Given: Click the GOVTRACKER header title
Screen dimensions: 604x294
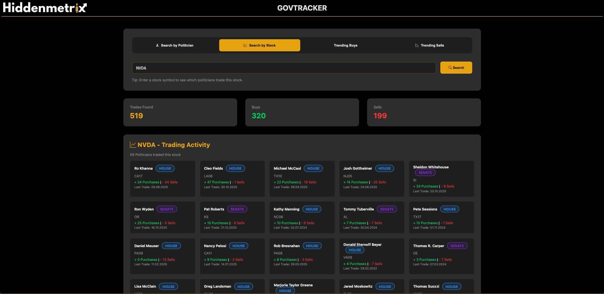Looking at the screenshot, I should [x=302, y=8].
